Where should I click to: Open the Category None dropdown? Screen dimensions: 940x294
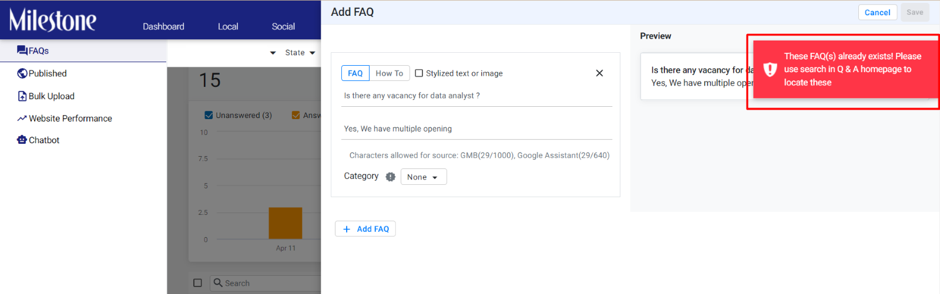click(424, 177)
